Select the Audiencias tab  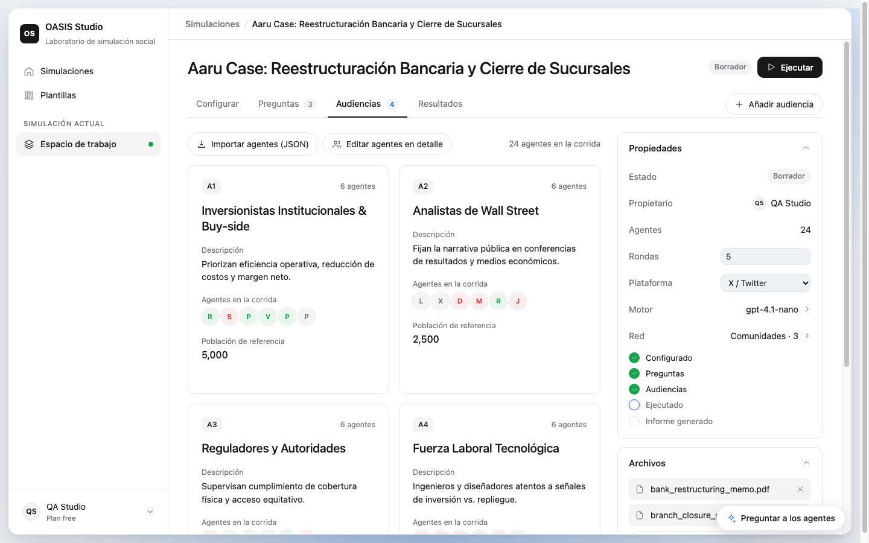[367, 104]
